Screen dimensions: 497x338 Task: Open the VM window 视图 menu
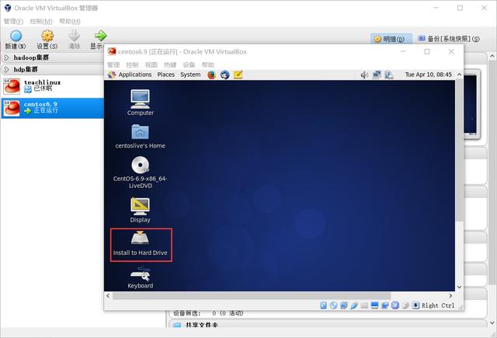click(x=151, y=64)
